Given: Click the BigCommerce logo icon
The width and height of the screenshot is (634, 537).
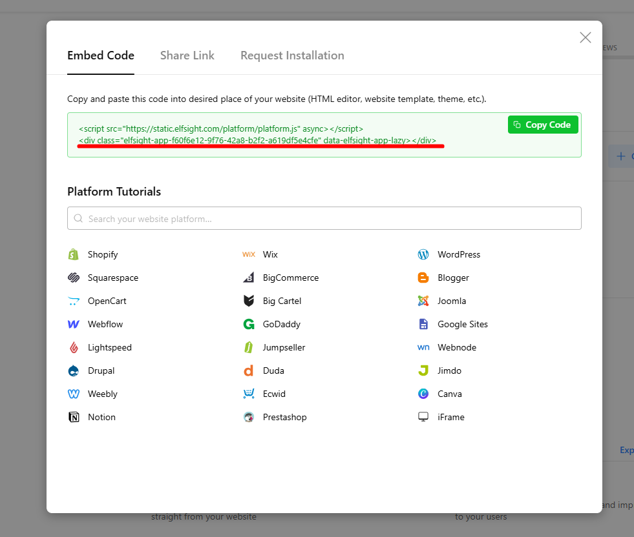Looking at the screenshot, I should pyautogui.click(x=249, y=278).
